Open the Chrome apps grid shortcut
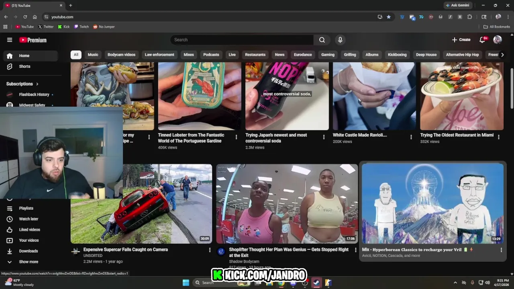 click(x=5, y=27)
